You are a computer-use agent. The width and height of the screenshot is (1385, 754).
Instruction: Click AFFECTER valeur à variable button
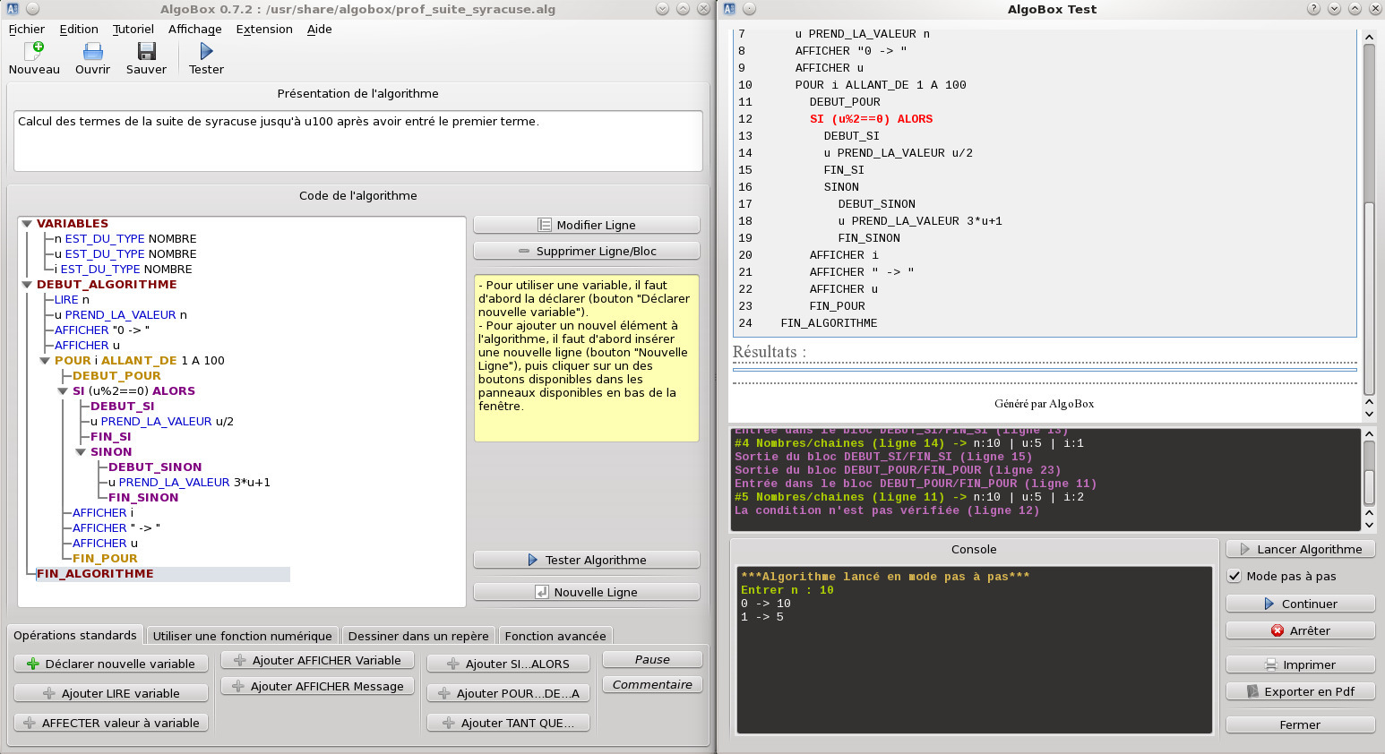pyautogui.click(x=111, y=723)
